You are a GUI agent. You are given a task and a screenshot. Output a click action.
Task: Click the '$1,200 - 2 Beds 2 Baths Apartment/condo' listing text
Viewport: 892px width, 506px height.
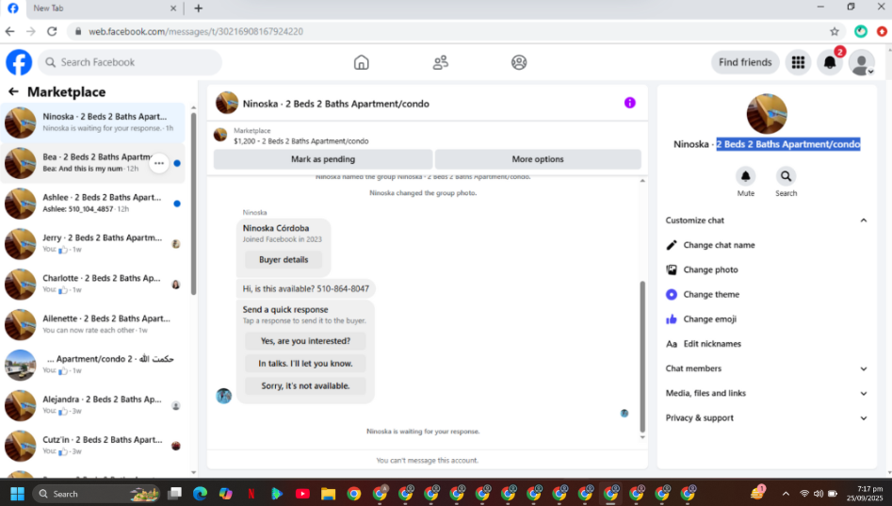coord(300,141)
